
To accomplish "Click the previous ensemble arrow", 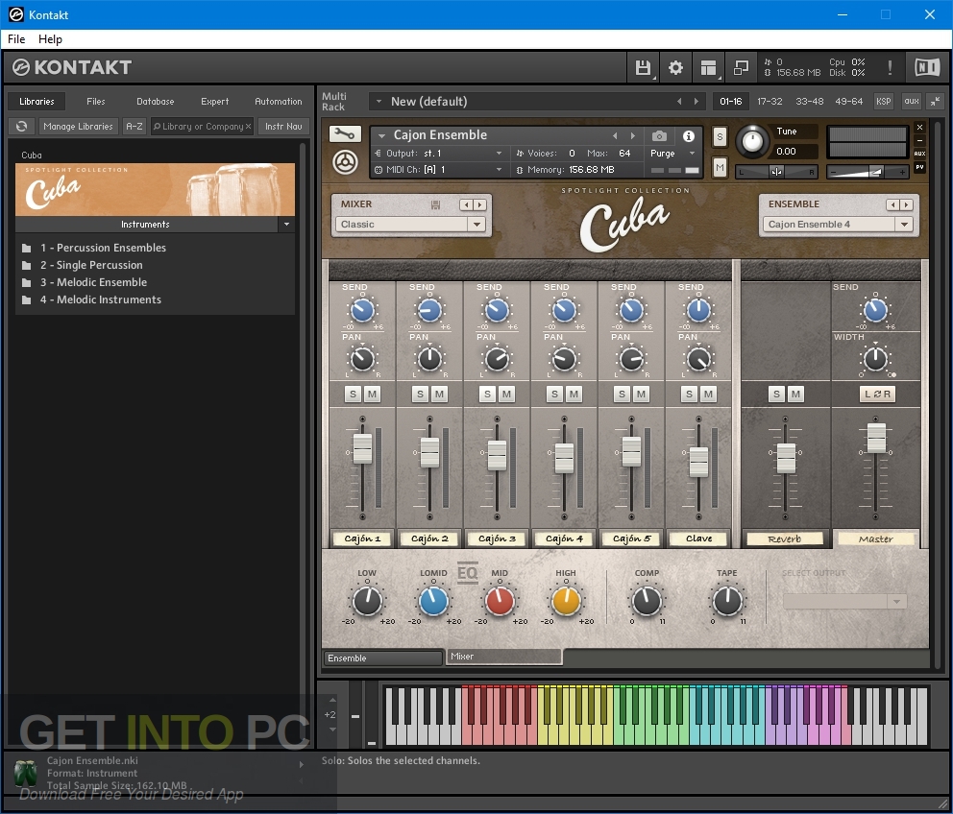I will coord(892,204).
